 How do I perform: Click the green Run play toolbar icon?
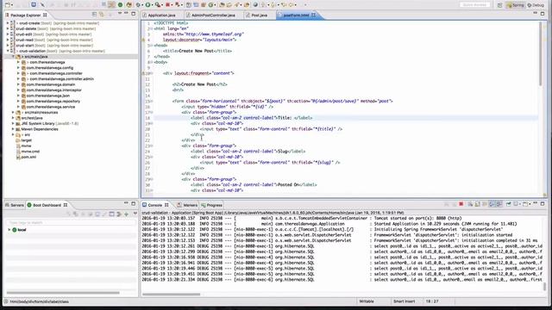(147, 5)
